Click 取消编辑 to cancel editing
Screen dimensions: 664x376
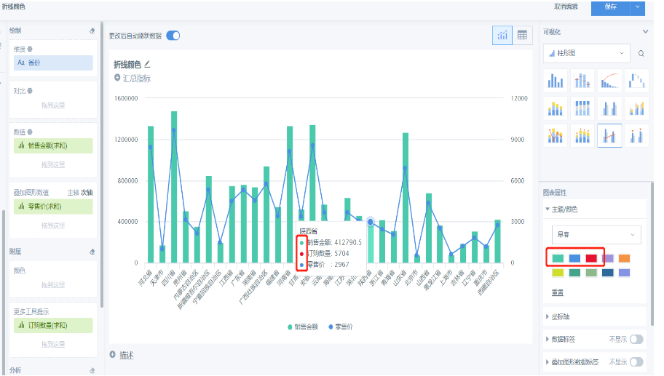click(566, 7)
